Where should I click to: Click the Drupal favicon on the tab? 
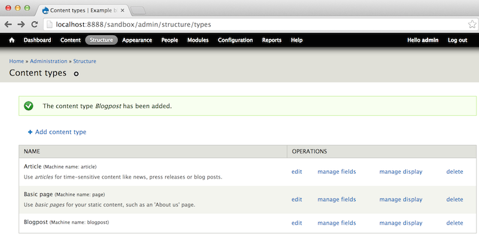[46, 10]
